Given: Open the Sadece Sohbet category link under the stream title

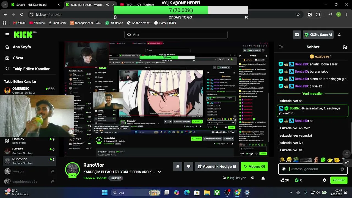Looking at the screenshot, I should coord(95,178).
